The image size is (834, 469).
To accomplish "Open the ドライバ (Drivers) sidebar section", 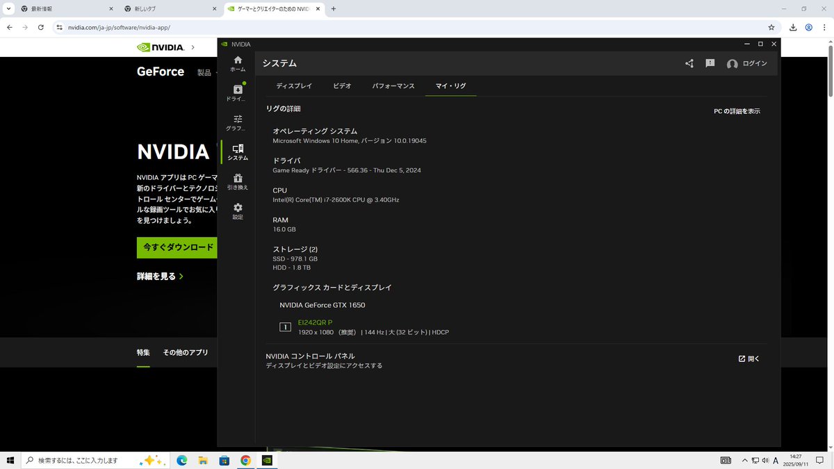I will coord(238,93).
